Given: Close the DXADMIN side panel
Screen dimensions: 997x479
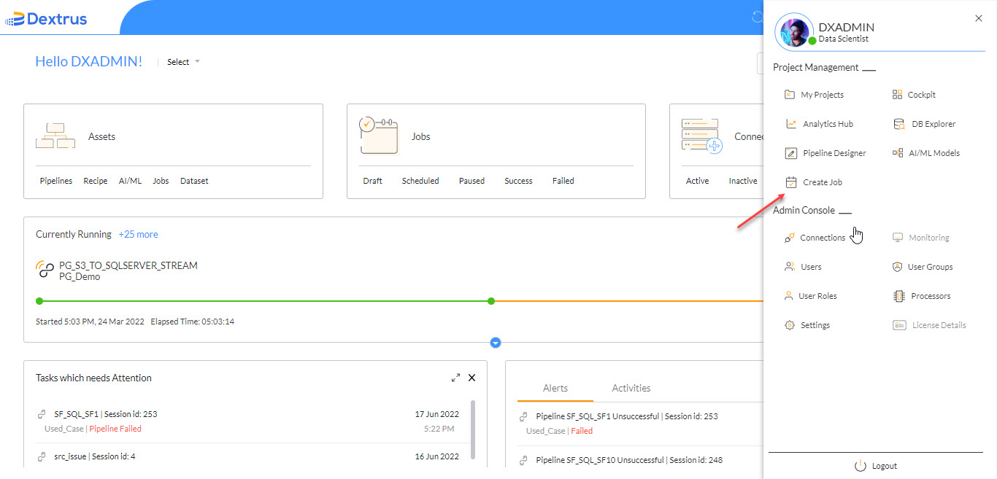Looking at the screenshot, I should click(x=979, y=18).
